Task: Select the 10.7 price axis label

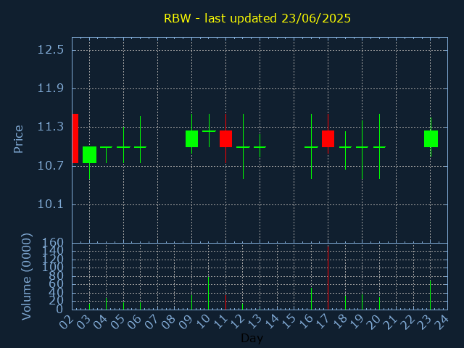Action: pyautogui.click(x=50, y=166)
